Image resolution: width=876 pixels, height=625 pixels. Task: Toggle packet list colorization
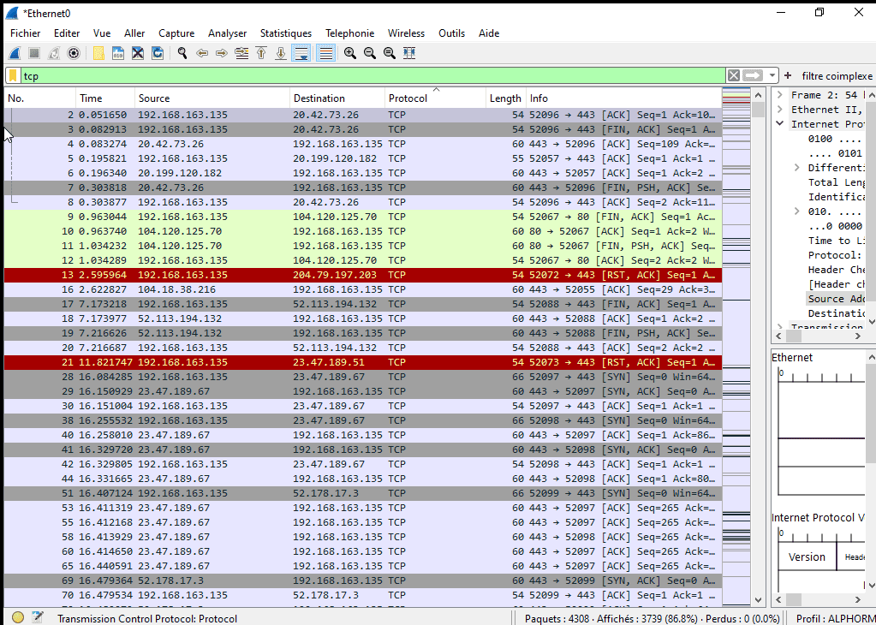(325, 53)
